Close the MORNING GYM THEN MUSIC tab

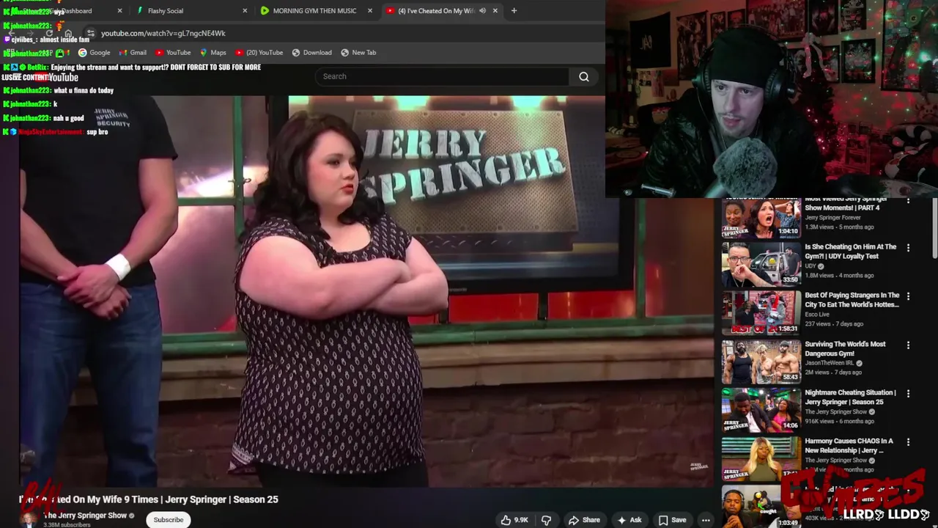pos(370,11)
